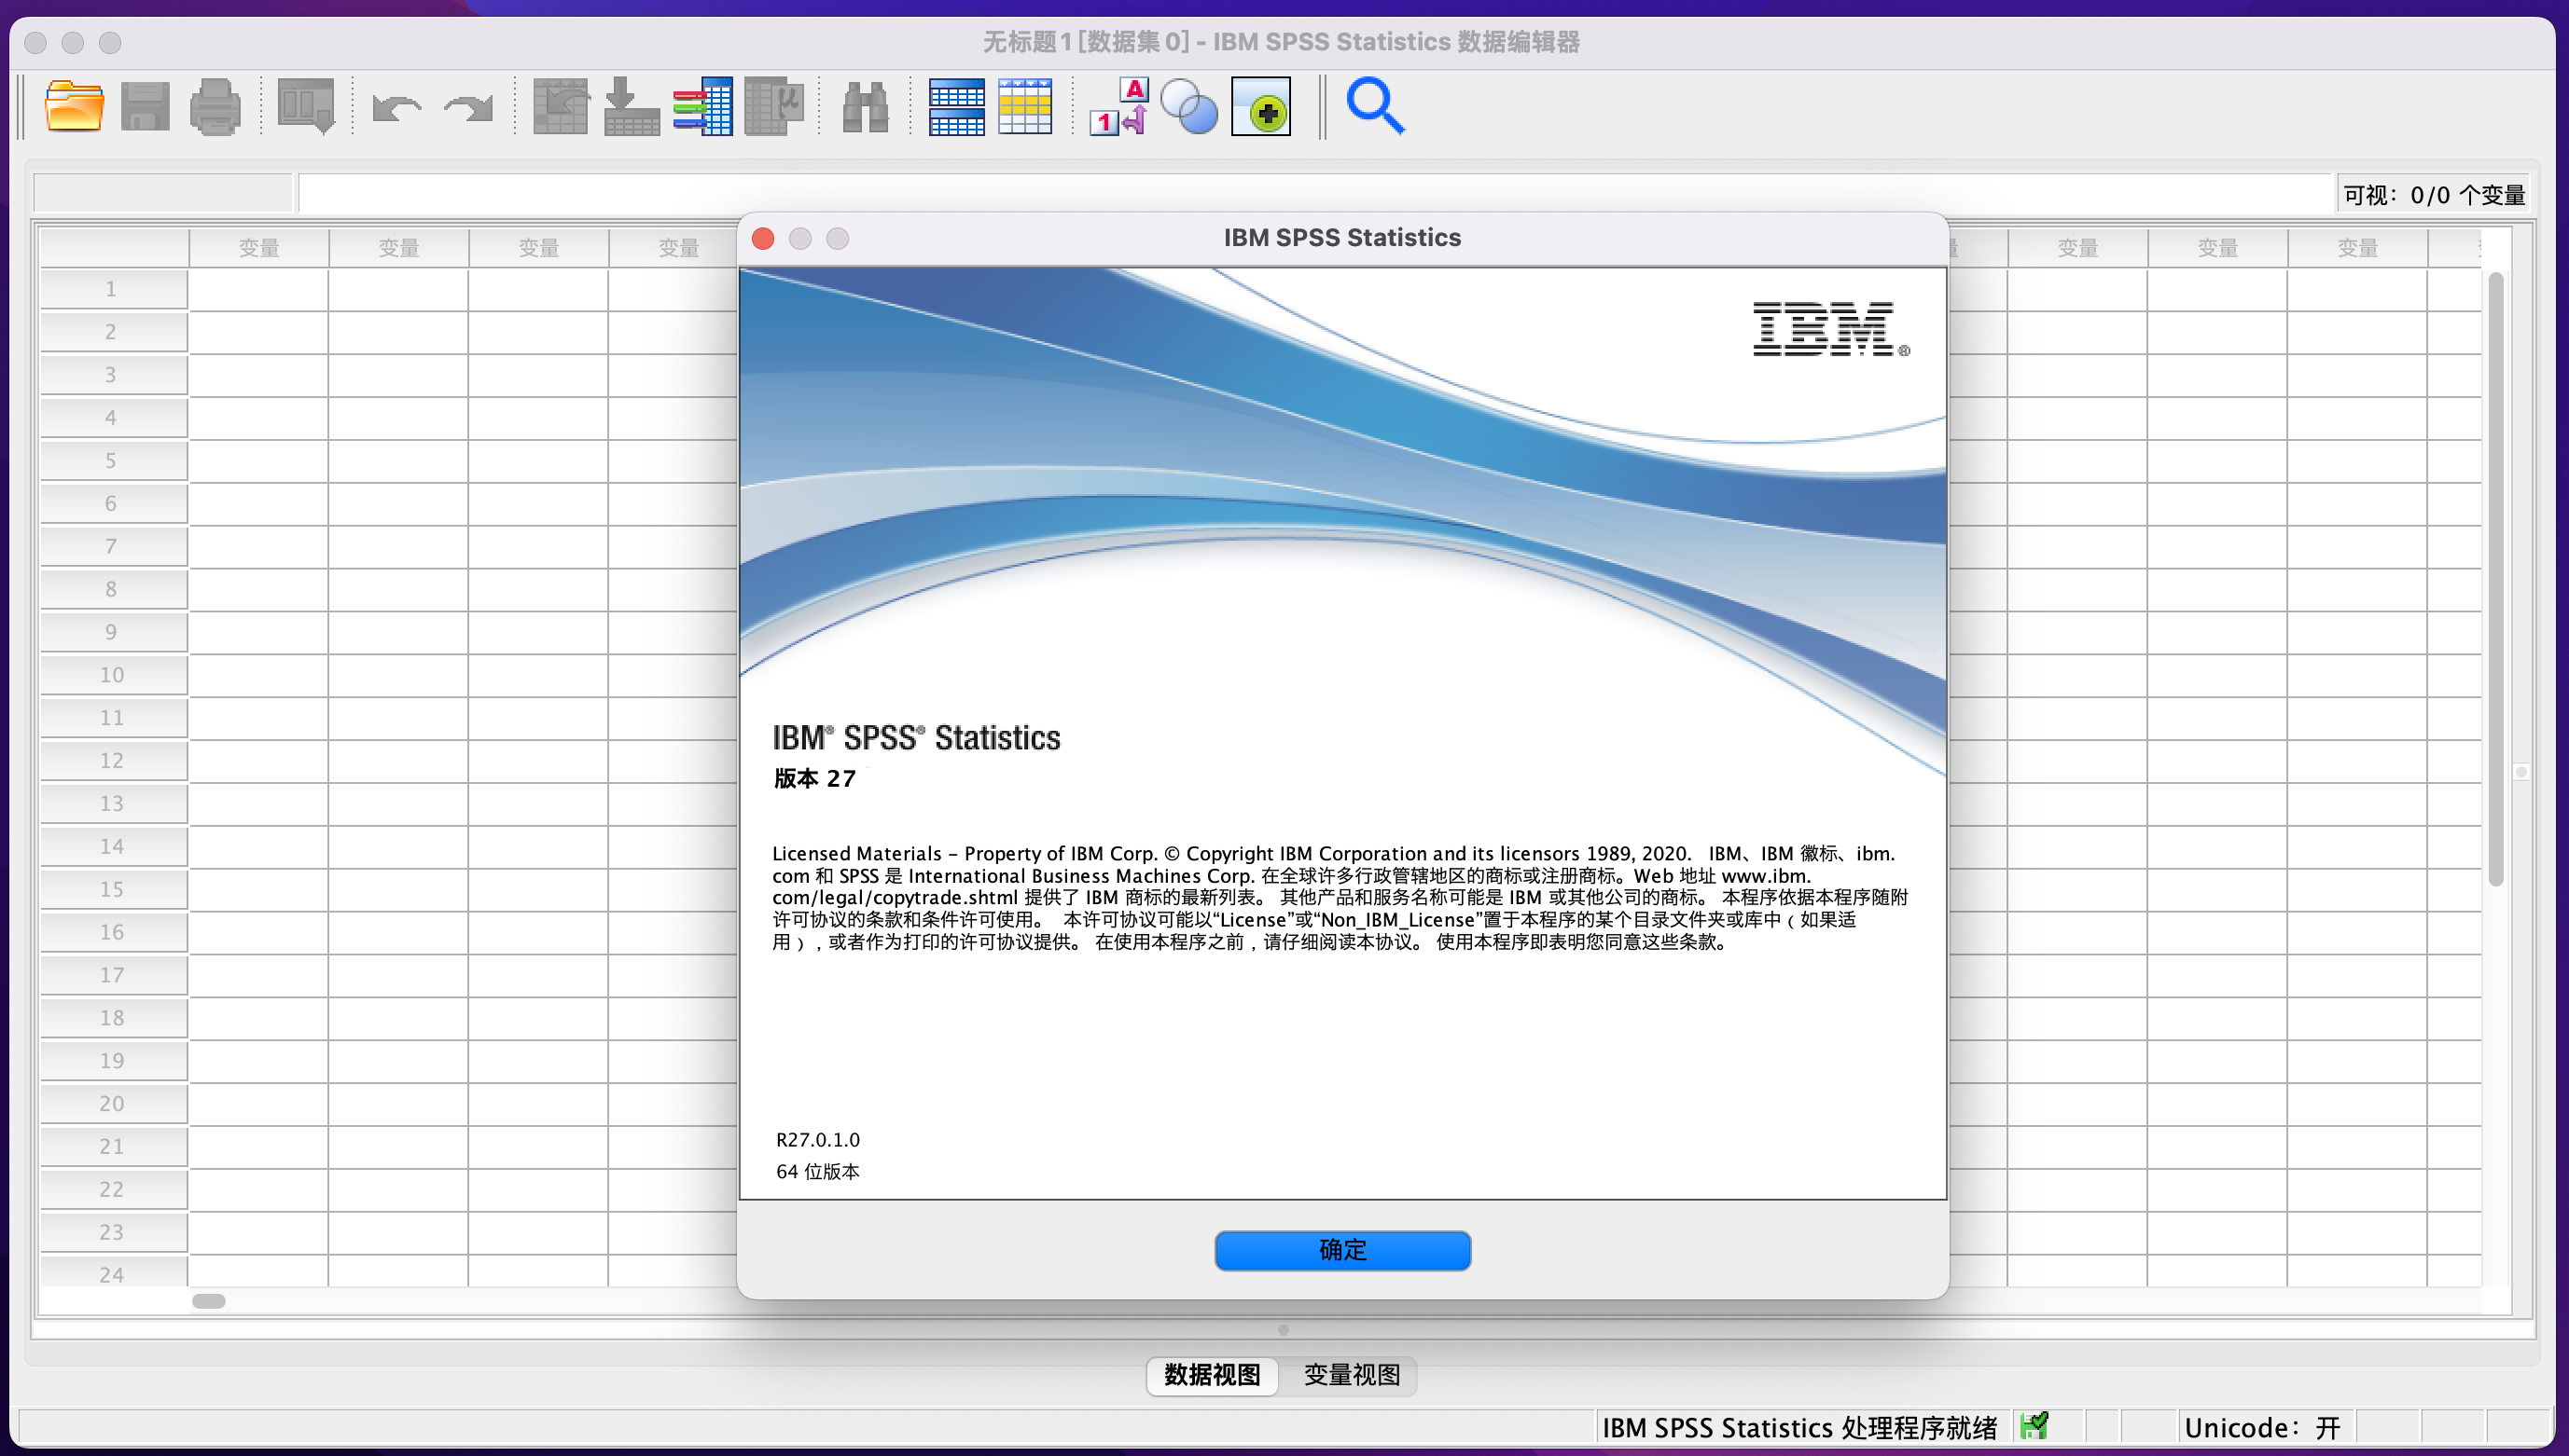Click the Select Cases icon

coord(1026,106)
